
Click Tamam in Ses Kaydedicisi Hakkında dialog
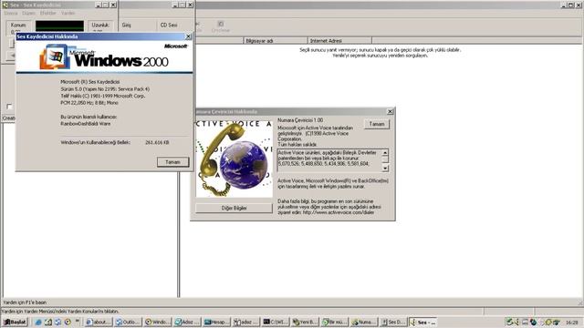pos(172,162)
